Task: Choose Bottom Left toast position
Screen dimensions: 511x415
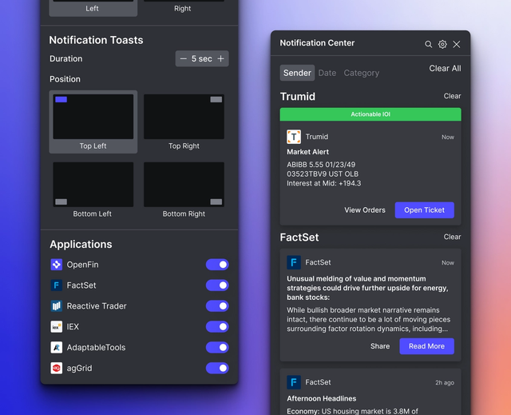Action: pos(93,190)
